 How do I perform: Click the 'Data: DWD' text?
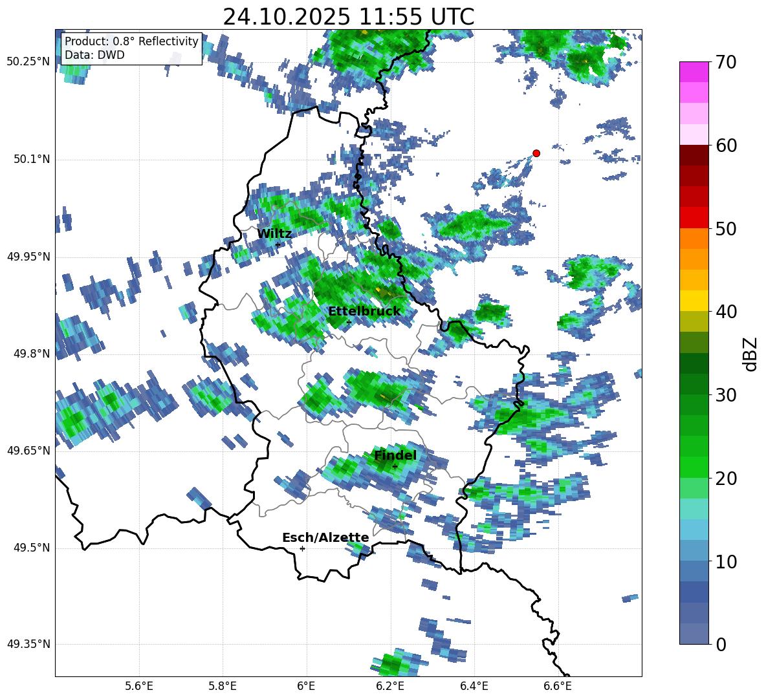pyautogui.click(x=94, y=55)
